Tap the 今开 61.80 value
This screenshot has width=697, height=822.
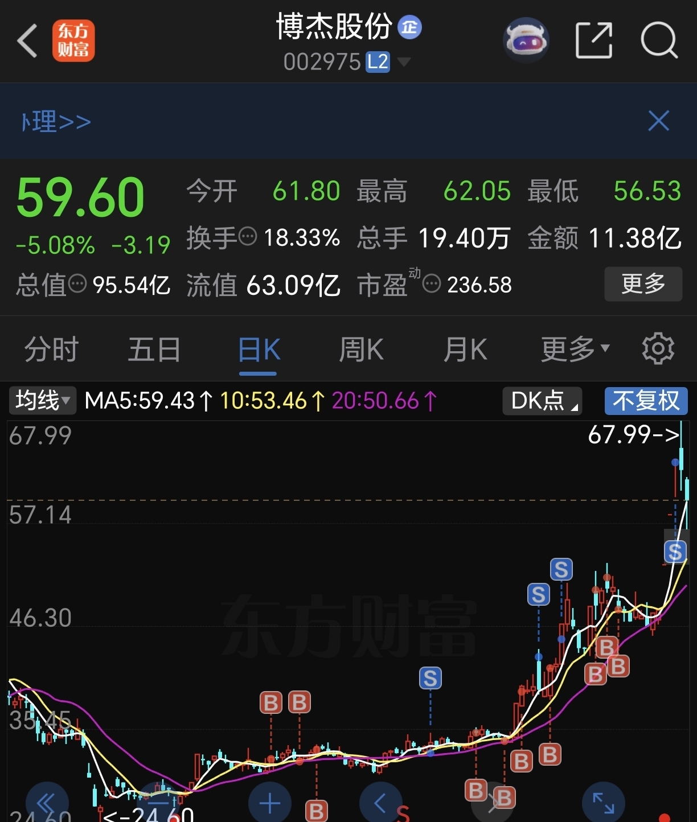306,191
